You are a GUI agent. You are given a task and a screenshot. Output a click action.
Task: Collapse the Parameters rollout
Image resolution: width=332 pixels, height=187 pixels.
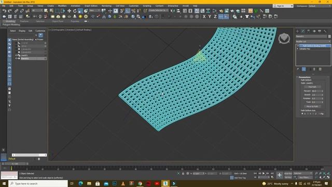tap(305, 77)
